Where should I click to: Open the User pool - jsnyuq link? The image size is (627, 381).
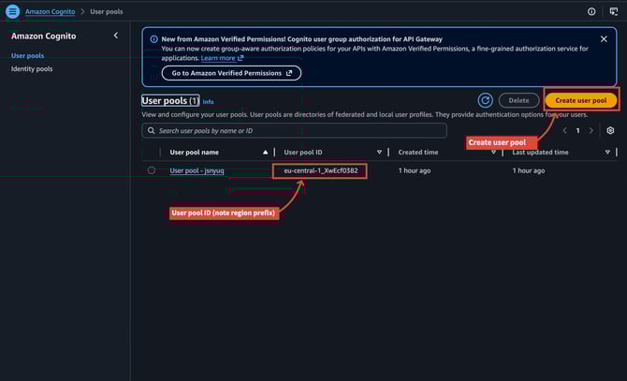(x=197, y=170)
